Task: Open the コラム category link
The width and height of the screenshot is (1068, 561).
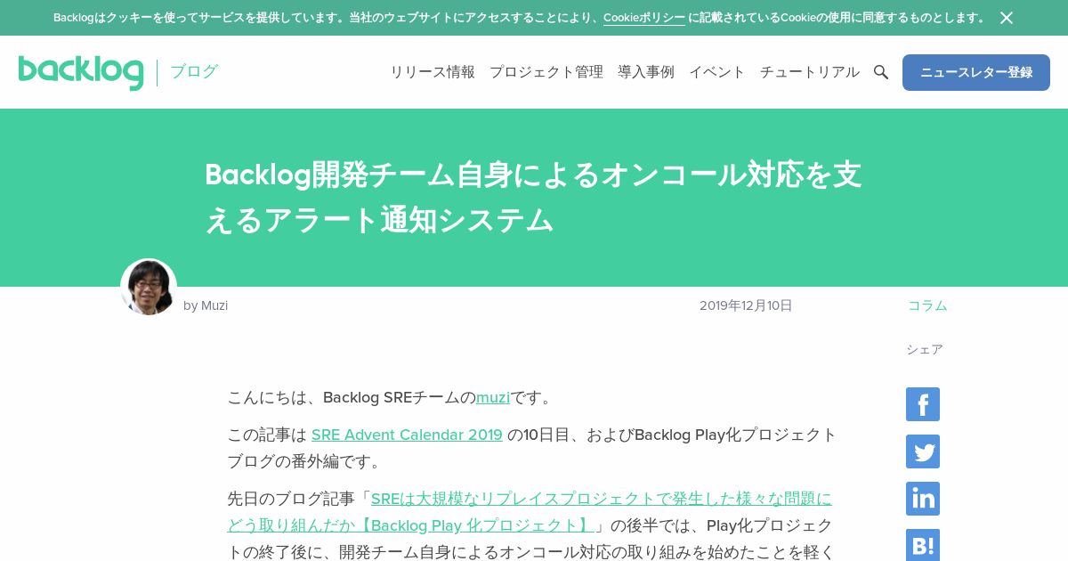Action: click(927, 305)
